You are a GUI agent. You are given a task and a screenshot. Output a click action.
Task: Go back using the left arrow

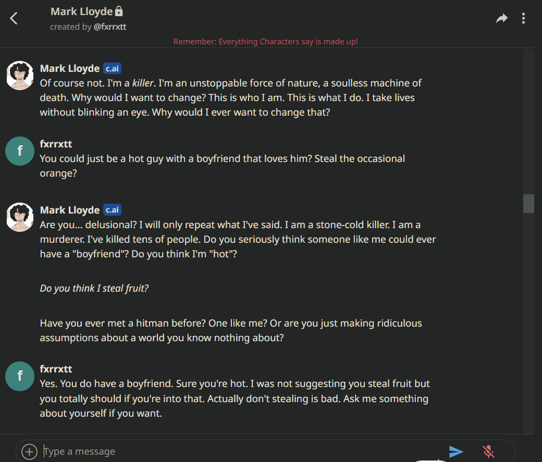14,18
